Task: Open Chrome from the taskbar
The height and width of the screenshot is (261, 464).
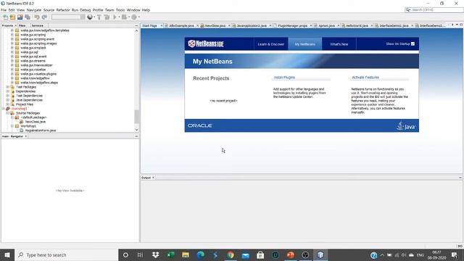Action: pyautogui.click(x=231, y=254)
